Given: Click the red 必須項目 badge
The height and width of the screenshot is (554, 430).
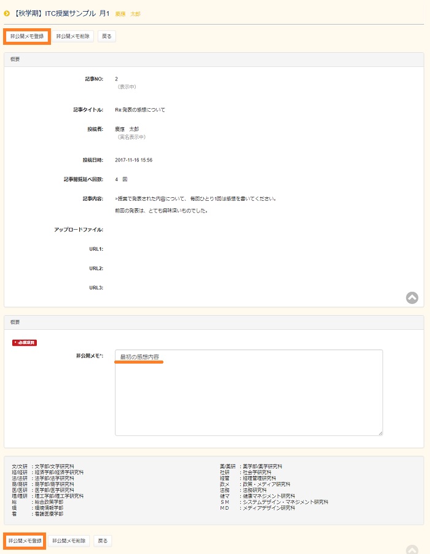Looking at the screenshot, I should pyautogui.click(x=25, y=343).
